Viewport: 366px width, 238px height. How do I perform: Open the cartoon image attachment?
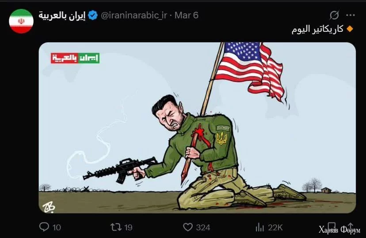pyautogui.click(x=197, y=128)
